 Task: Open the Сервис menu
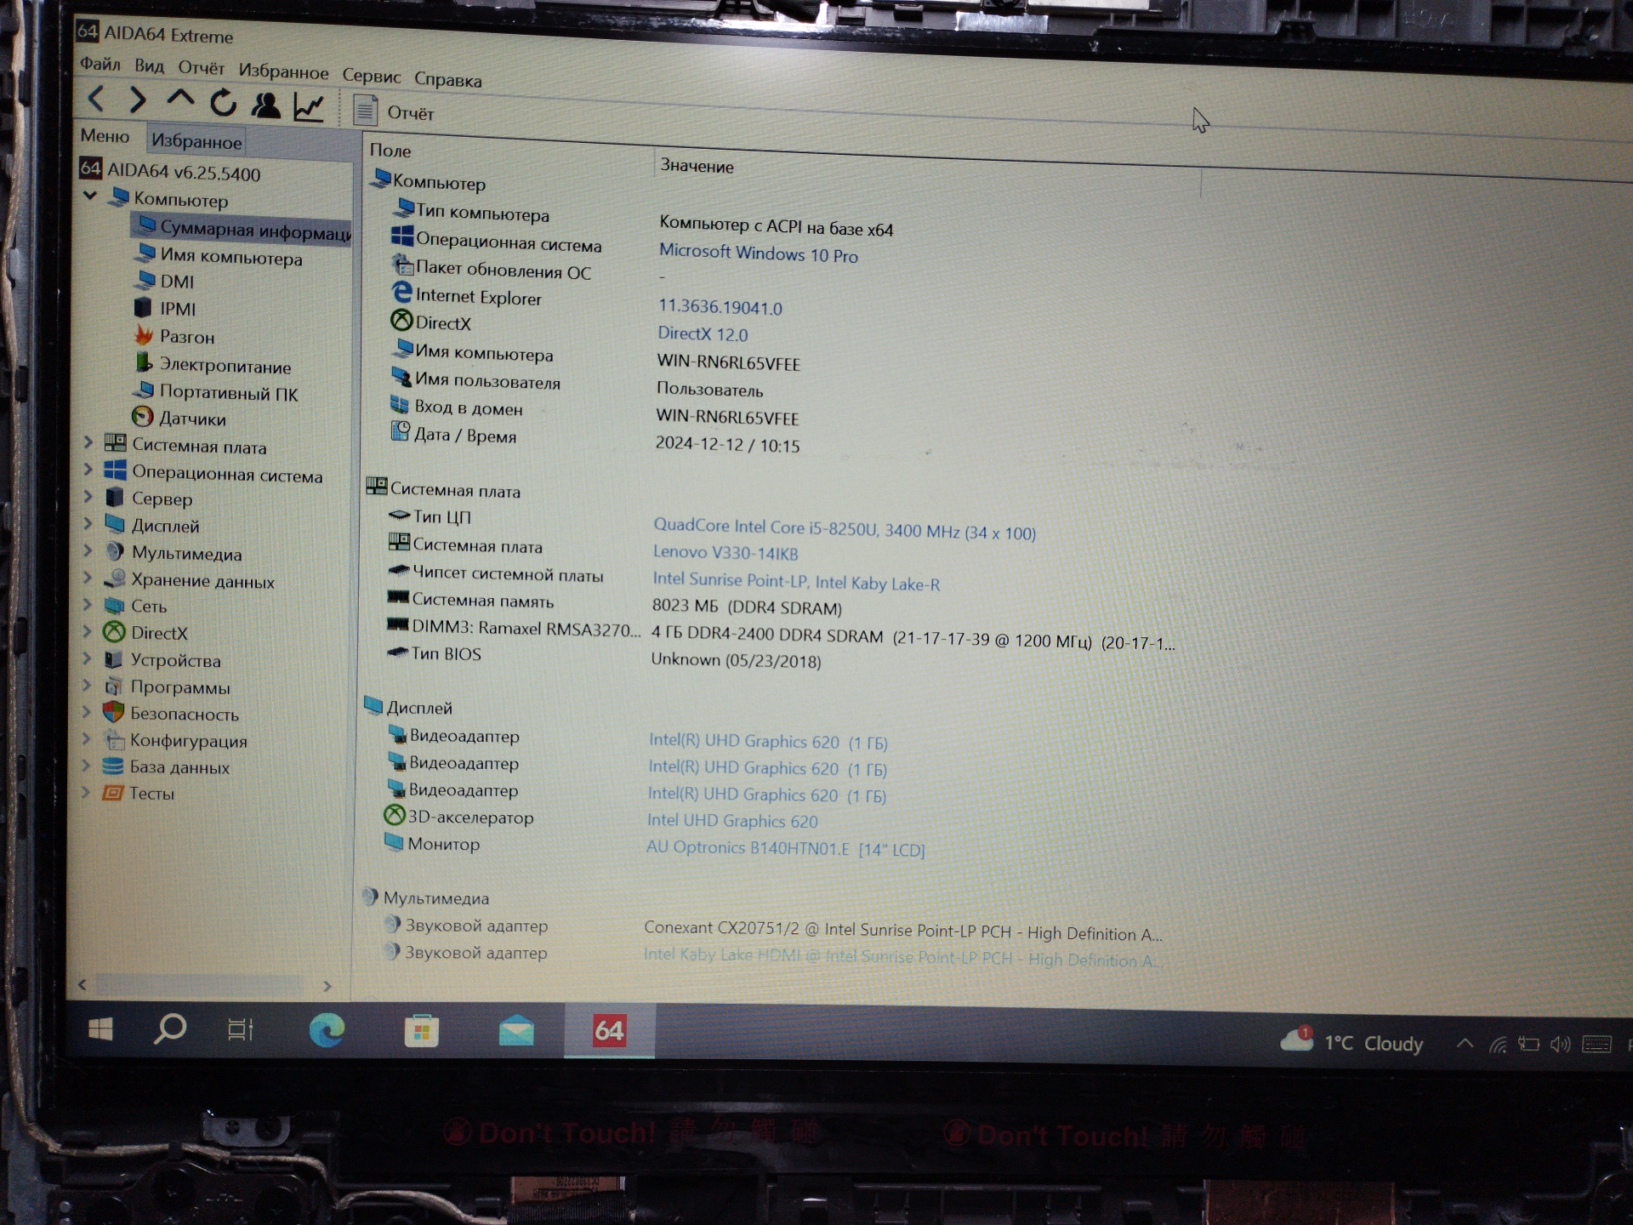click(372, 76)
